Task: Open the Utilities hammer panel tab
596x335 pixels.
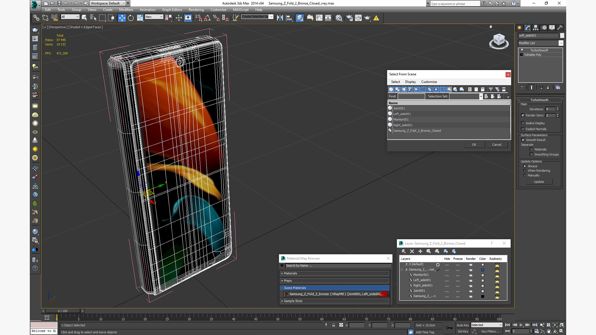Action: [560, 28]
